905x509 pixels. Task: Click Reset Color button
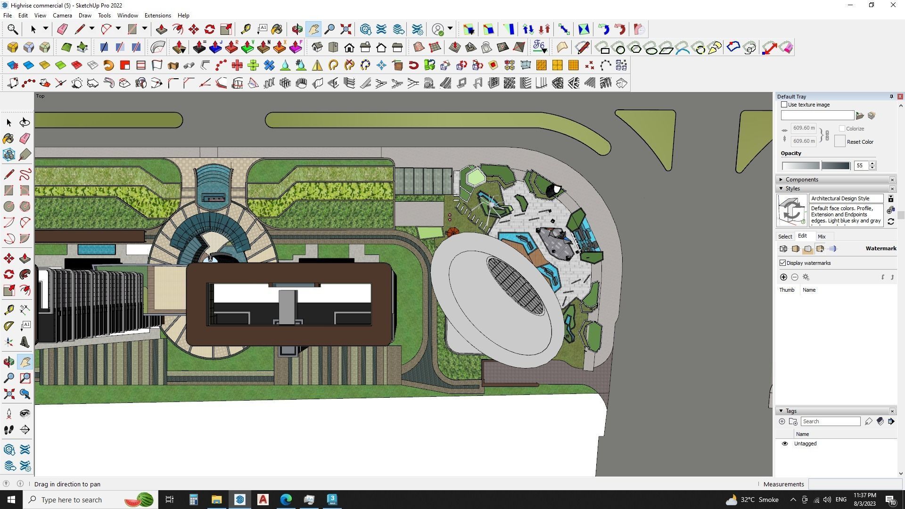point(860,142)
